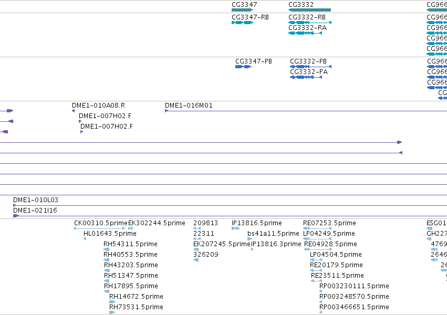Click the RE04928.5prime label
Image resolution: width=447 pixels, height=315 pixels.
tap(331, 244)
